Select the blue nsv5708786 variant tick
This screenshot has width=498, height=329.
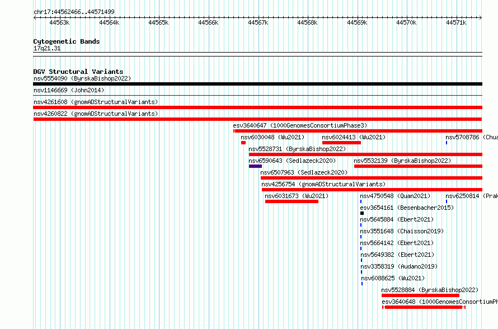[x=447, y=143]
